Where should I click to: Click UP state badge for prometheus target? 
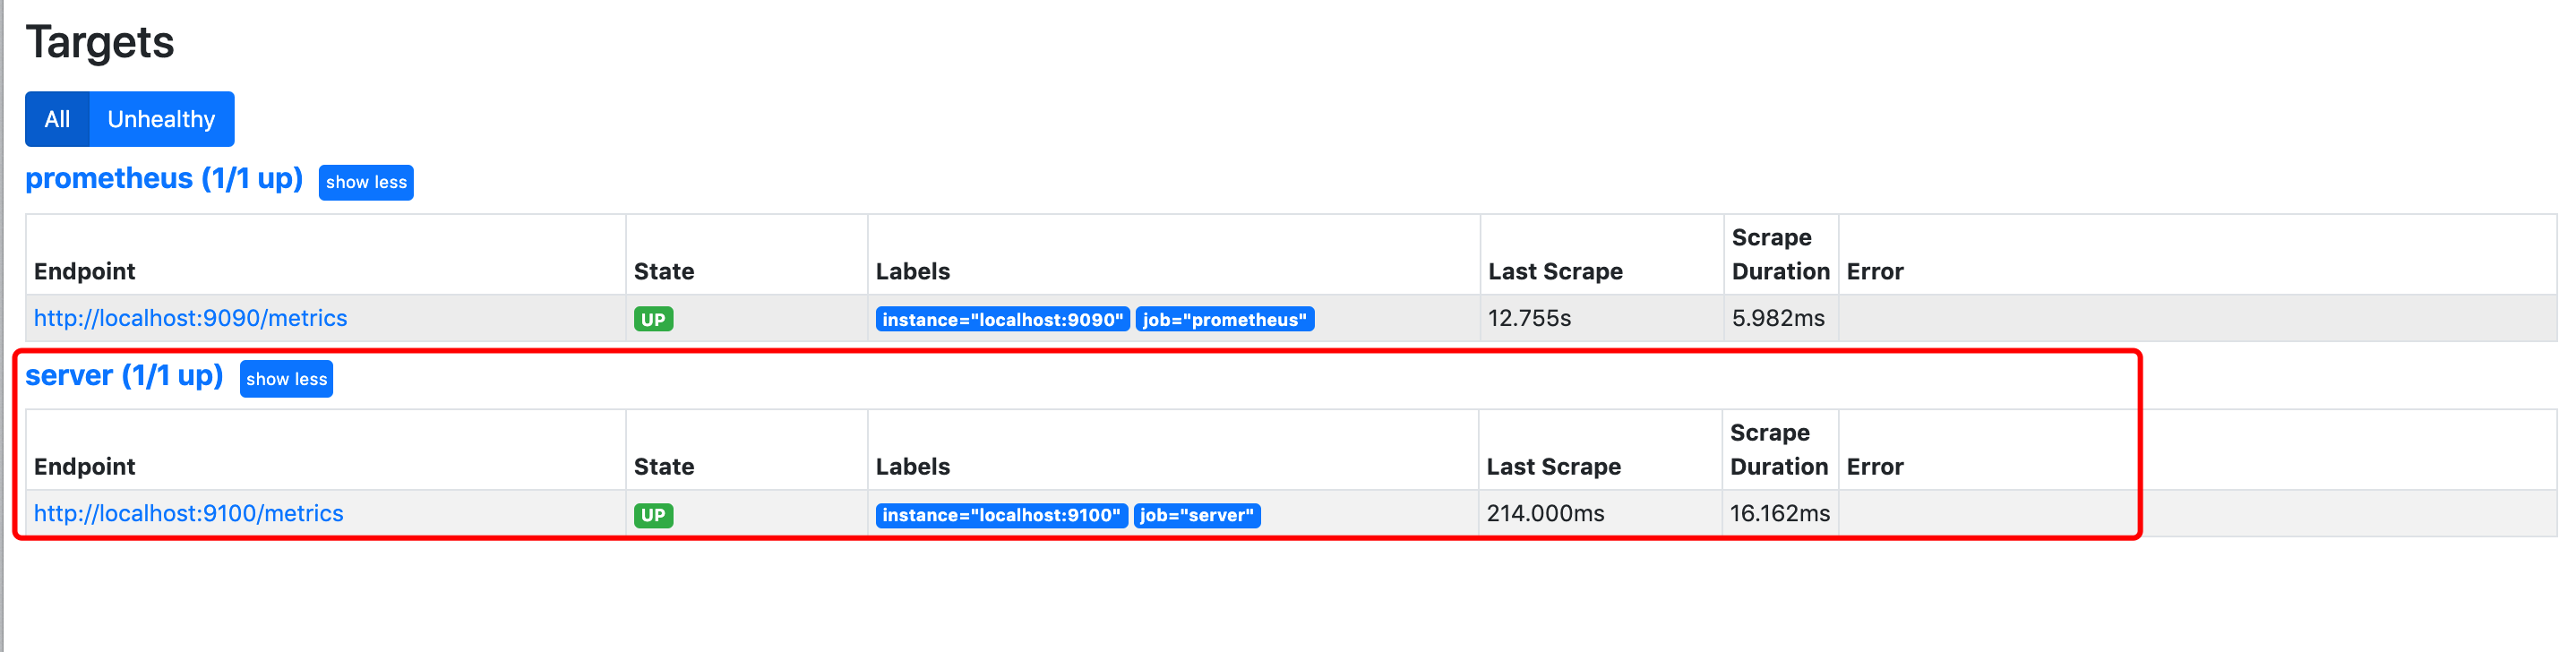tap(653, 319)
